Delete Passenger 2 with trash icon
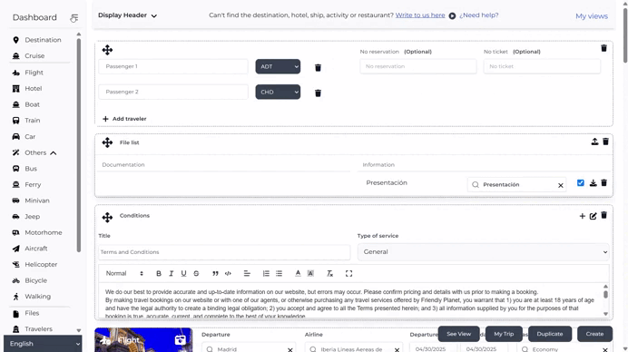Screen dimensions: 628x352 (x=318, y=93)
